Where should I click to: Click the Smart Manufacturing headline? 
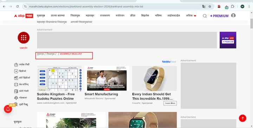(x=101, y=94)
